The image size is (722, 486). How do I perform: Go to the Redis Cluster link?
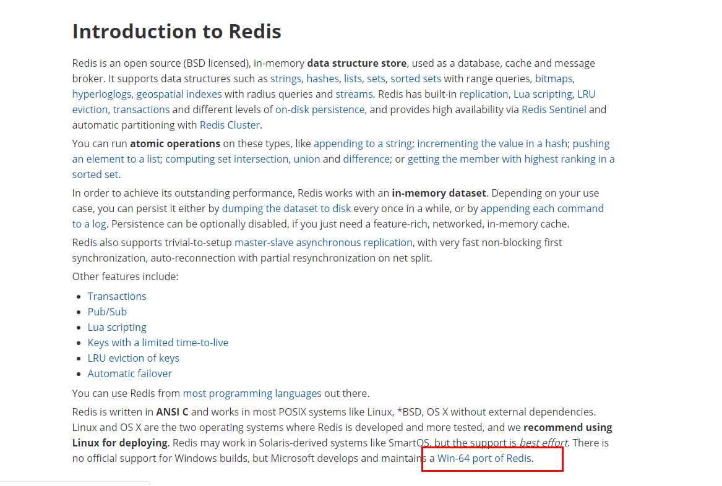pos(230,125)
